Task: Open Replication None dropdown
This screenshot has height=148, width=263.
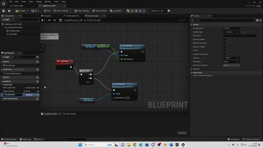Action: (x=231, y=62)
